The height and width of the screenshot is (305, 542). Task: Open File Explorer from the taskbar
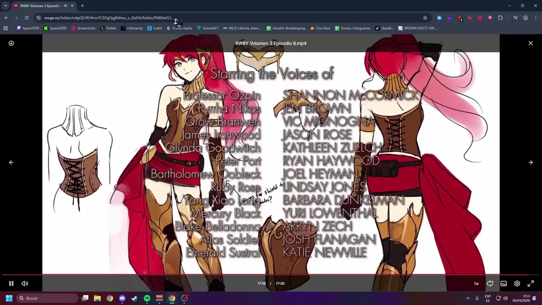97,298
